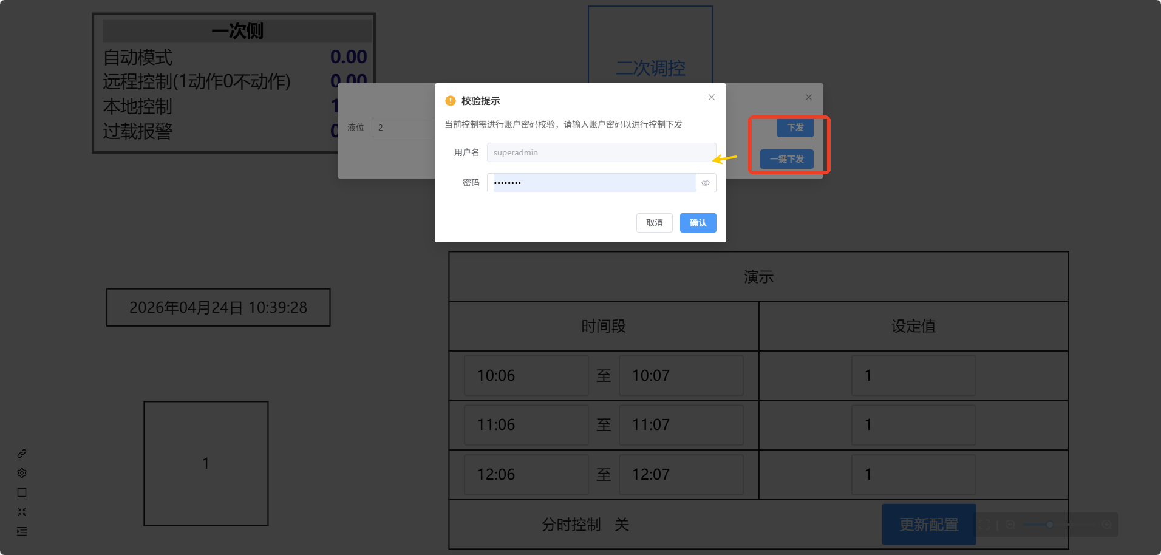Click the collapse arrows icon in left sidebar
Image resolution: width=1161 pixels, height=555 pixels.
22,512
